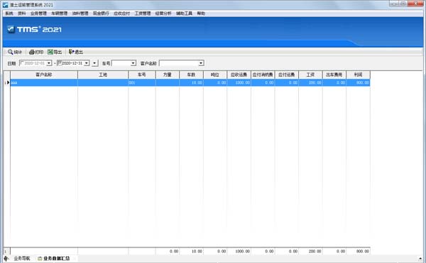Click the row indicator arrow beside AAA
Screen dimensions: 426x263
[8, 82]
